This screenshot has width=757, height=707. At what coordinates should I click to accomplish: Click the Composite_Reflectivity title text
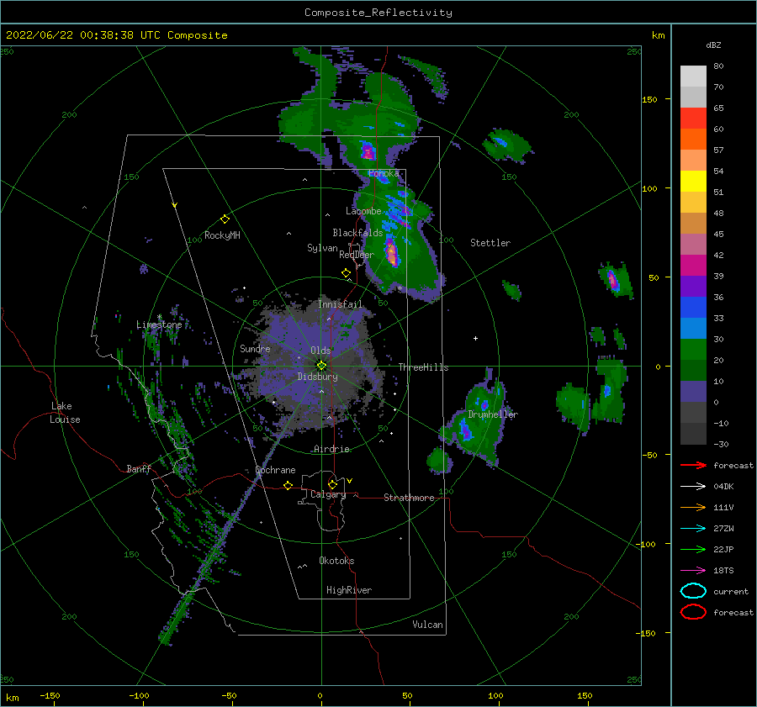(378, 13)
